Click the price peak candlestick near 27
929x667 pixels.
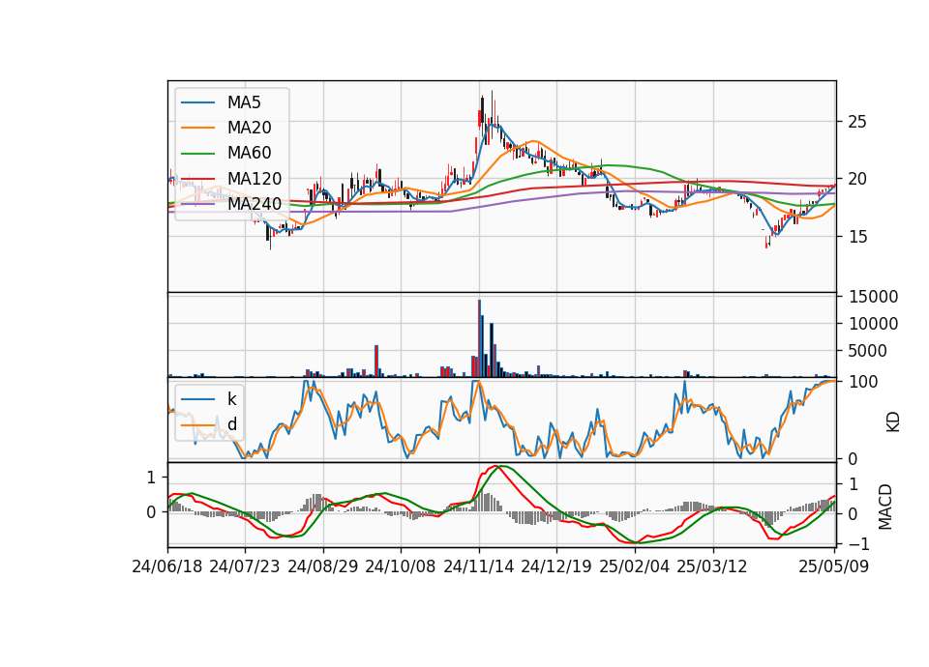point(492,115)
